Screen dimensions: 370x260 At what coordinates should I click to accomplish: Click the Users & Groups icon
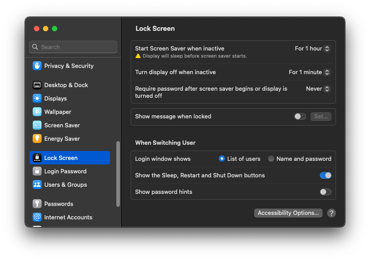pos(37,185)
